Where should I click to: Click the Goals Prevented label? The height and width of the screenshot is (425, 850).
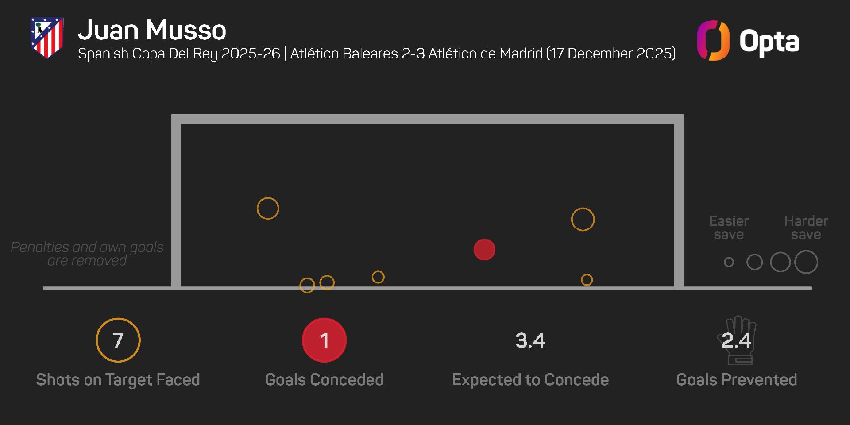pyautogui.click(x=737, y=380)
